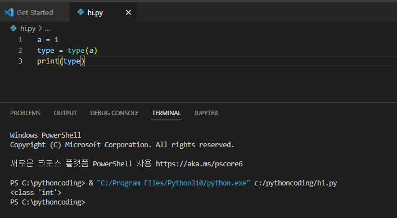Viewport: 397px width, 218px height.
Task: Click line number 1 in the gutter
Action: pos(20,40)
